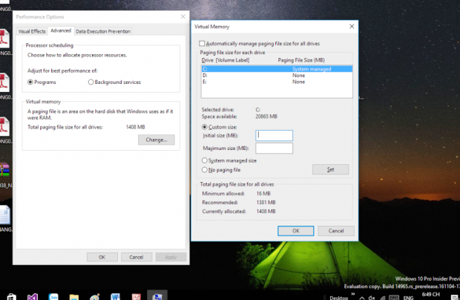460x300 pixels.
Task: Open Microsoft Word from the taskbar
Action: [x=116, y=296]
